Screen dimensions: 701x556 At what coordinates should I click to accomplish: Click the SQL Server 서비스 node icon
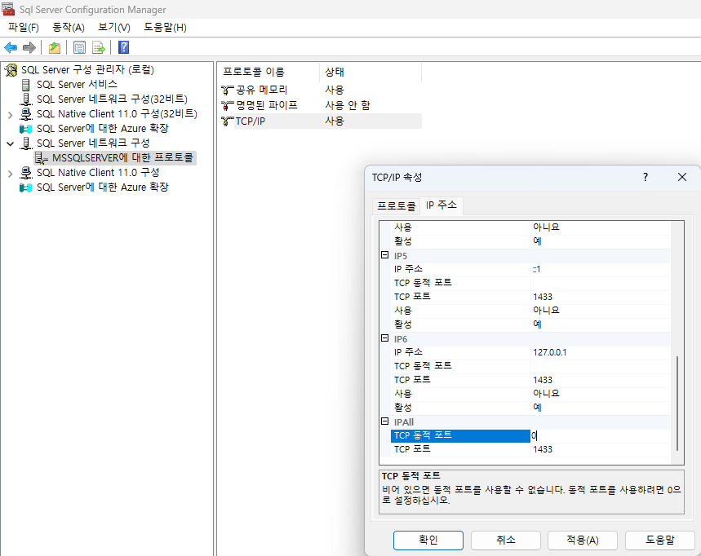click(26, 85)
